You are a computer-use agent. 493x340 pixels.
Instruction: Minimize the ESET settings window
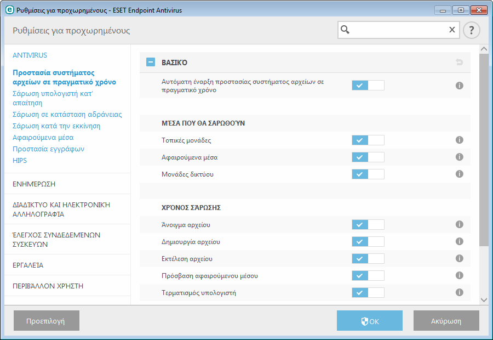[x=443, y=10]
